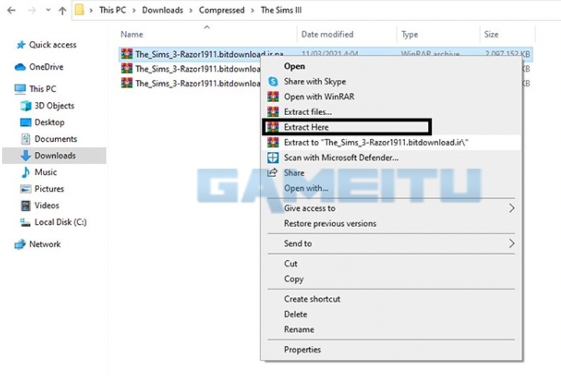
Task: Open Network in navigation pane
Action: pyautogui.click(x=45, y=245)
